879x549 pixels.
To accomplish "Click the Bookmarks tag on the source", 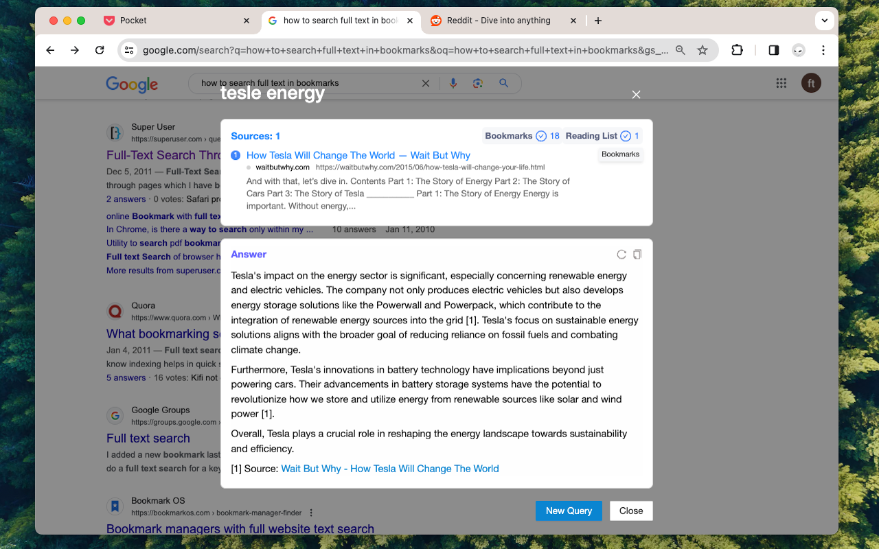I will point(620,154).
